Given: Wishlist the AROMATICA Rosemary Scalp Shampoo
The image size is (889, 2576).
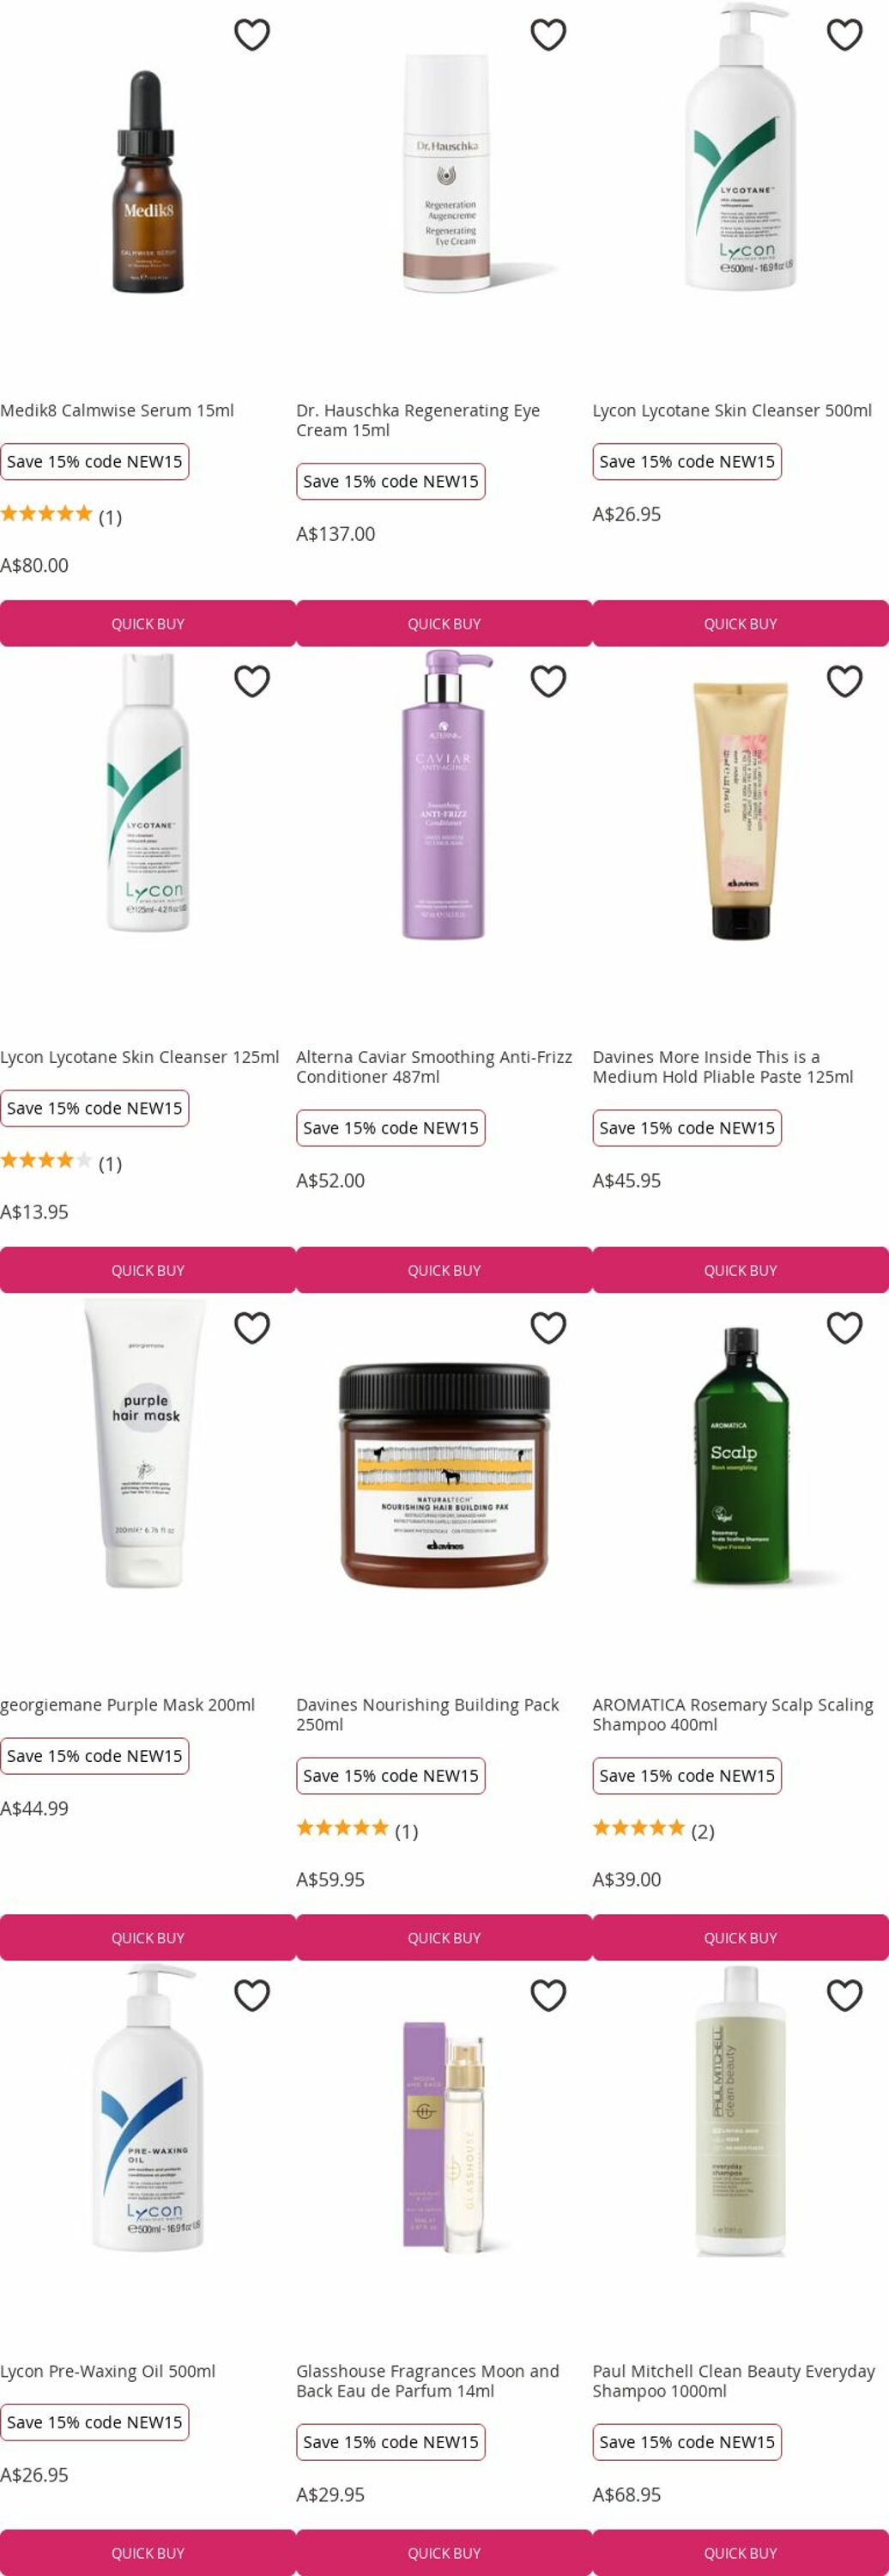Looking at the screenshot, I should coord(845,1328).
